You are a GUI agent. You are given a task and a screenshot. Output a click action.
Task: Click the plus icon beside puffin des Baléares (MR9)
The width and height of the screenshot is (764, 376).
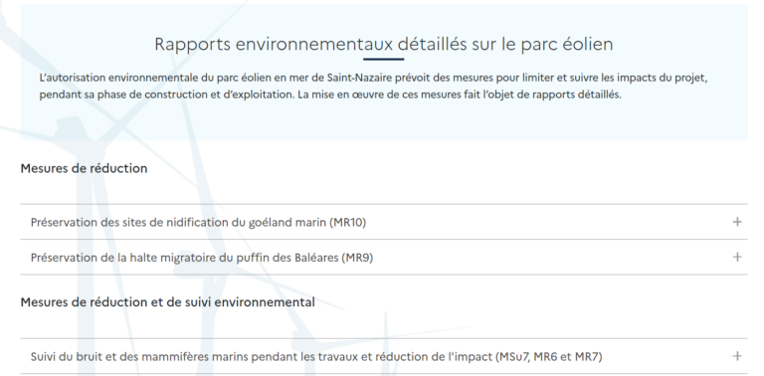[737, 258]
